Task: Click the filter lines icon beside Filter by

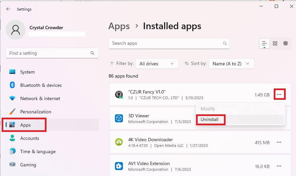Action: pos(112,63)
